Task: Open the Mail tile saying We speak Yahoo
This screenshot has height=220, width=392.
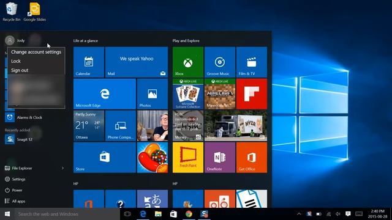Action: point(137,62)
